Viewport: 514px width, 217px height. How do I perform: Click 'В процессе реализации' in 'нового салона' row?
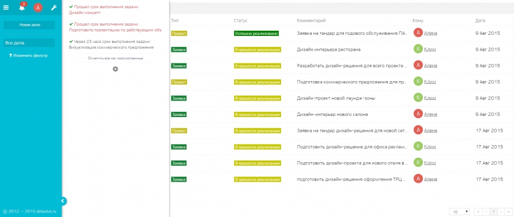(258, 114)
